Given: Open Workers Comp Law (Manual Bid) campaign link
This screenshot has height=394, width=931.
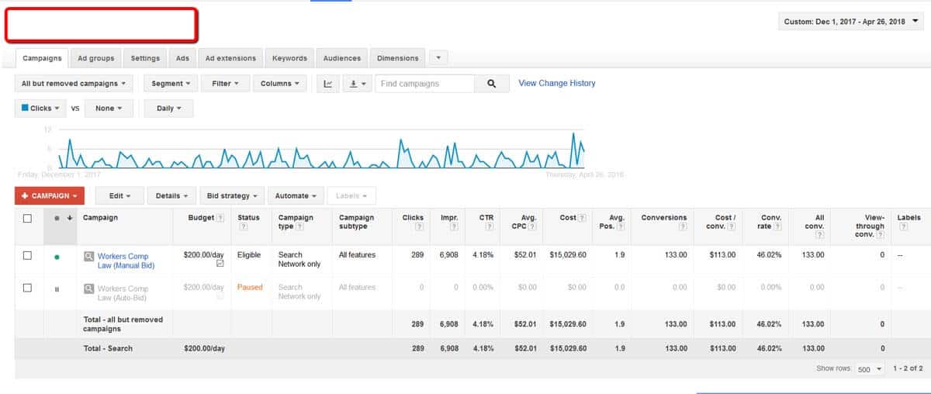Looking at the screenshot, I should point(126,261).
